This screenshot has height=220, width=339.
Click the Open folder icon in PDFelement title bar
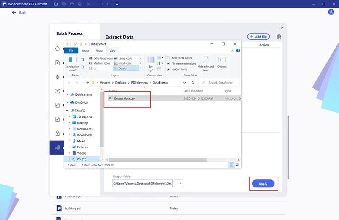click(x=56, y=4)
